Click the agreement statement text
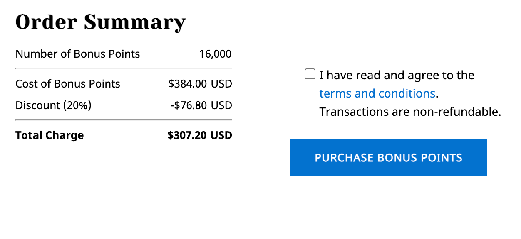Image resolution: width=521 pixels, height=239 pixels. point(395,75)
